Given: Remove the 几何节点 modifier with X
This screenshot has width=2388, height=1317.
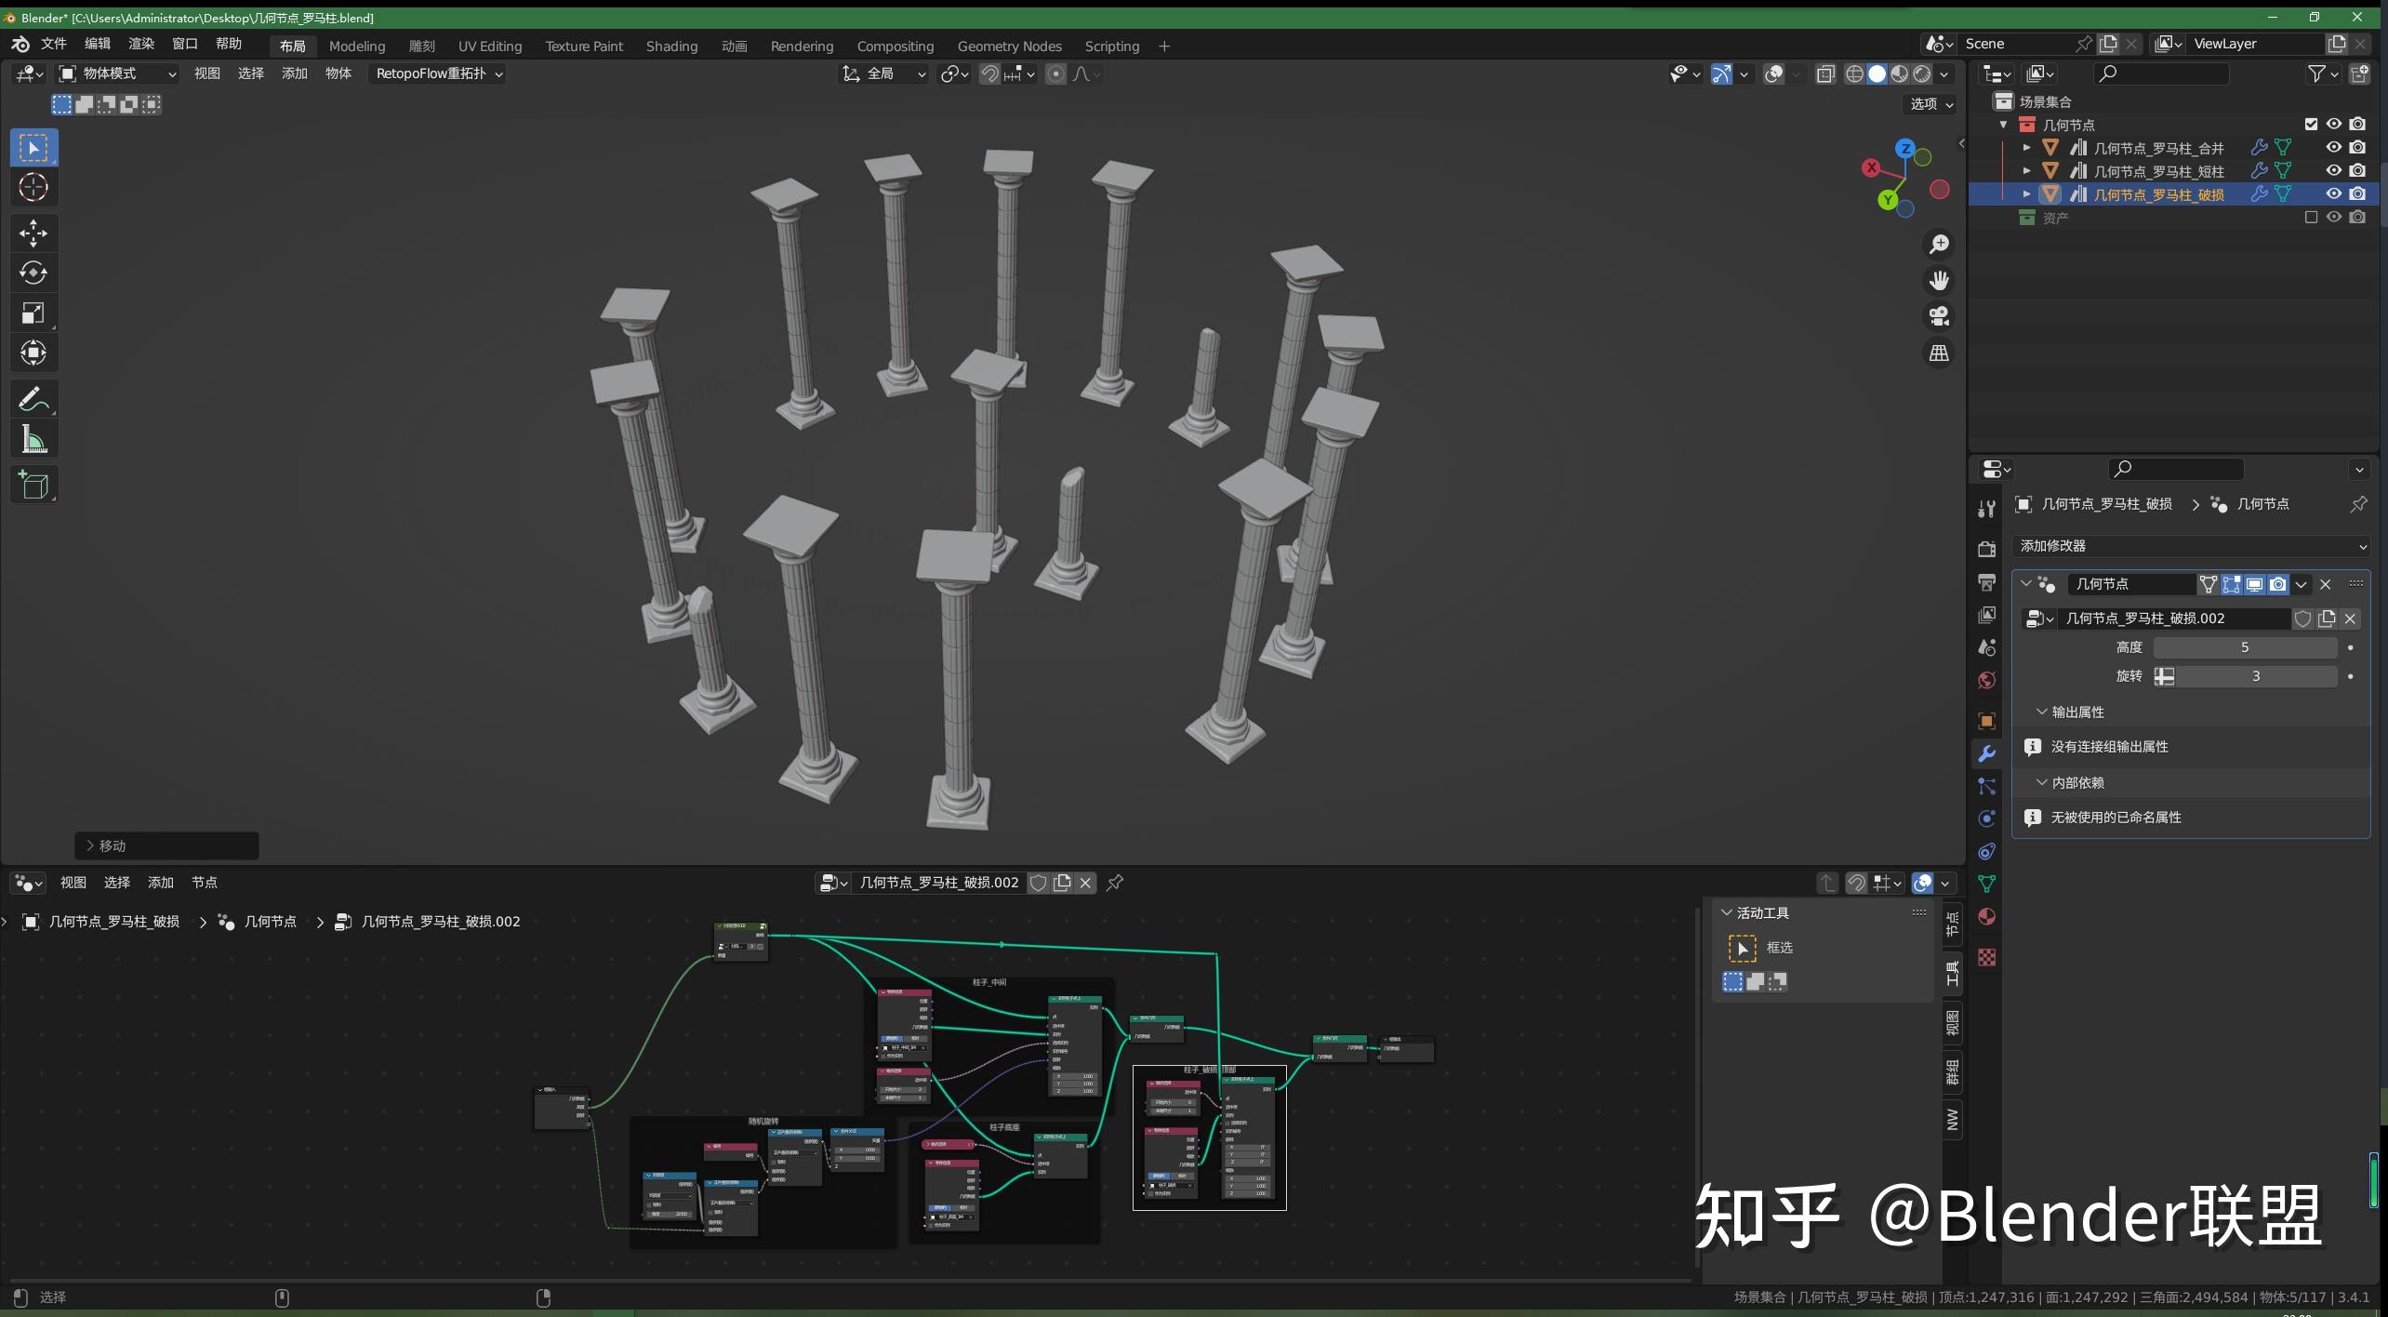Looking at the screenshot, I should pyautogui.click(x=2326, y=584).
